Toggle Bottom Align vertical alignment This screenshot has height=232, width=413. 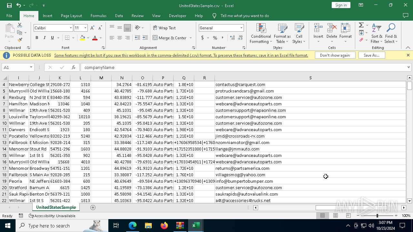127,28
